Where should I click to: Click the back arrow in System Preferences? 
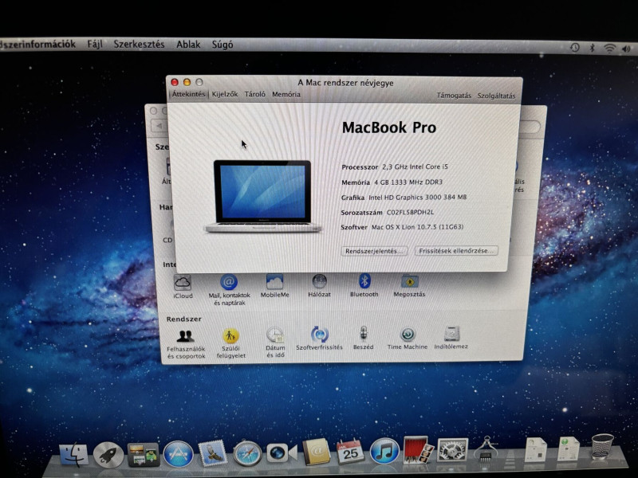coord(159,126)
